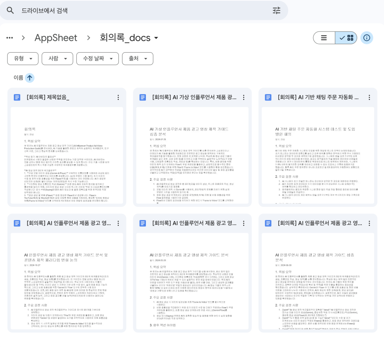Screen dimensions: 384x347
Task: Open more actions for AI 기반 채팅 주문 file
Action: (x=369, y=98)
